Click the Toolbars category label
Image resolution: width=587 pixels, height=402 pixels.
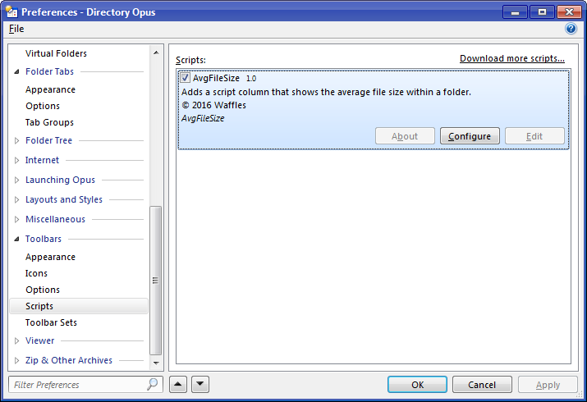point(43,239)
